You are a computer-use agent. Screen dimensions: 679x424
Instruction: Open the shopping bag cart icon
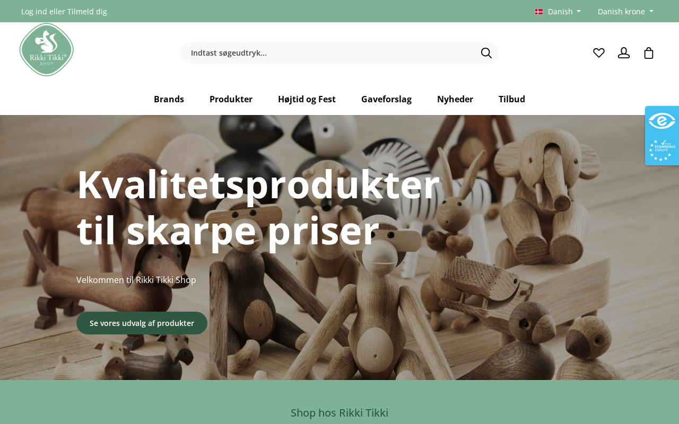pos(649,53)
